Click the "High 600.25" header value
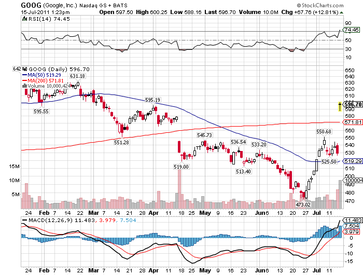The width and height of the screenshot is (363, 275). coord(151,12)
